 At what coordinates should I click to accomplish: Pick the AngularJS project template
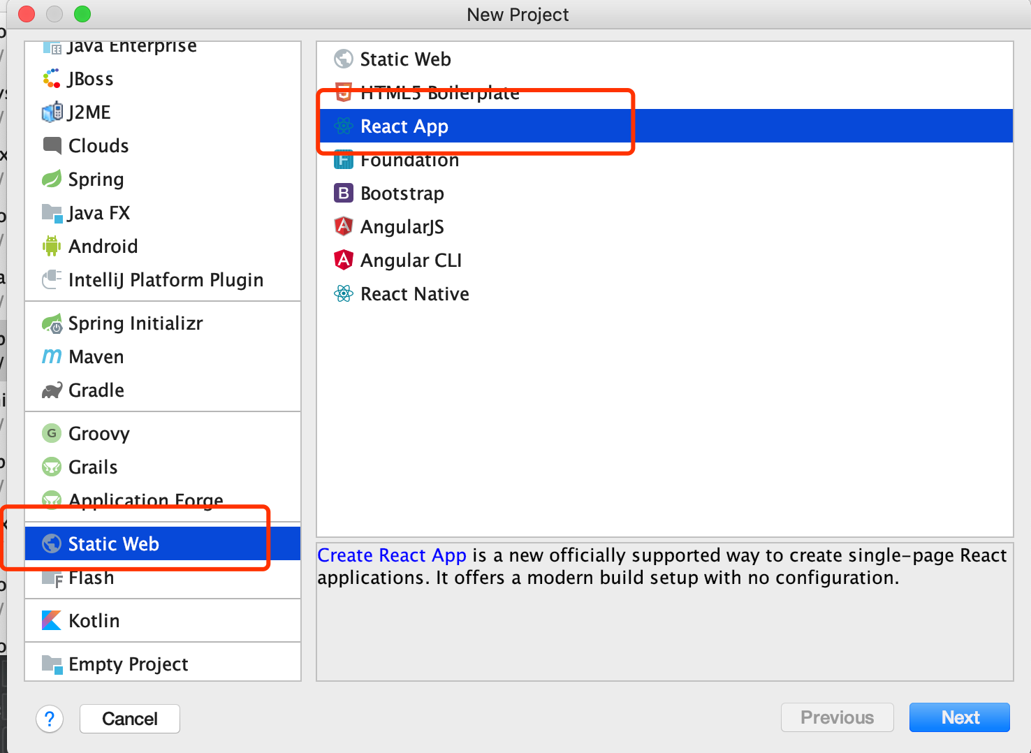point(402,227)
